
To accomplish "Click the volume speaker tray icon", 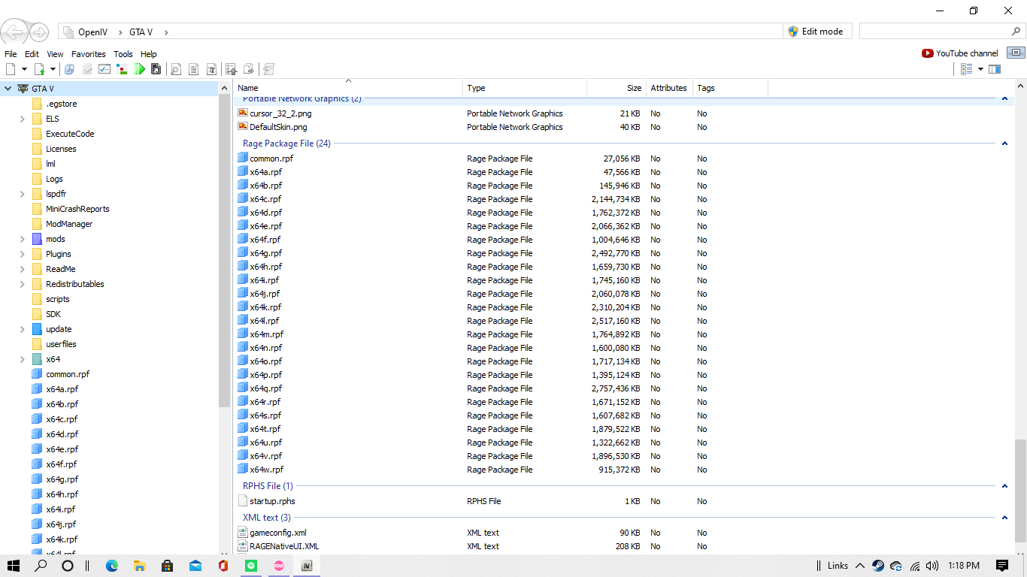I will click(x=932, y=566).
